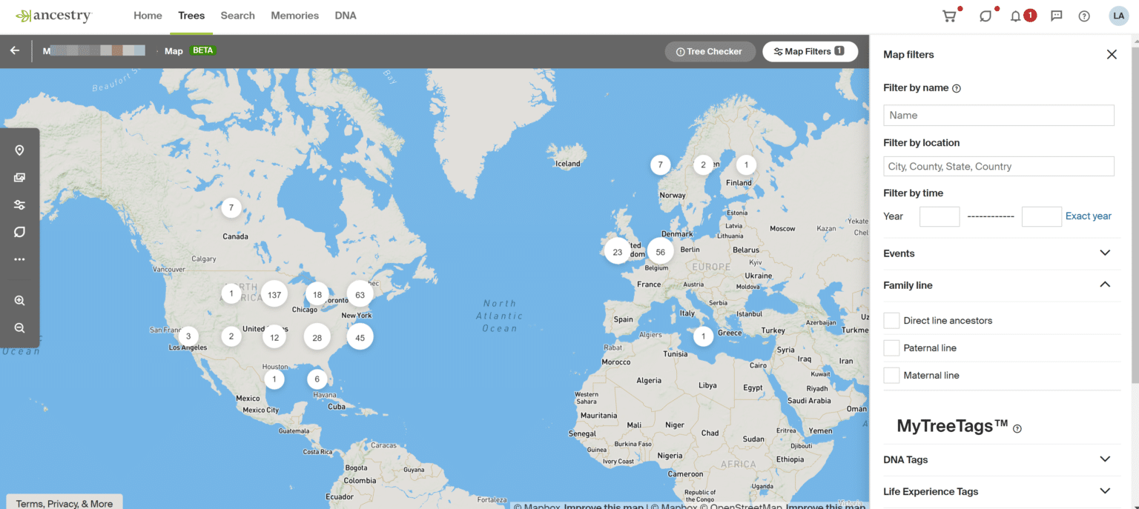This screenshot has height=509, width=1139.
Task: Check the Paternal line checkbox
Action: (891, 347)
